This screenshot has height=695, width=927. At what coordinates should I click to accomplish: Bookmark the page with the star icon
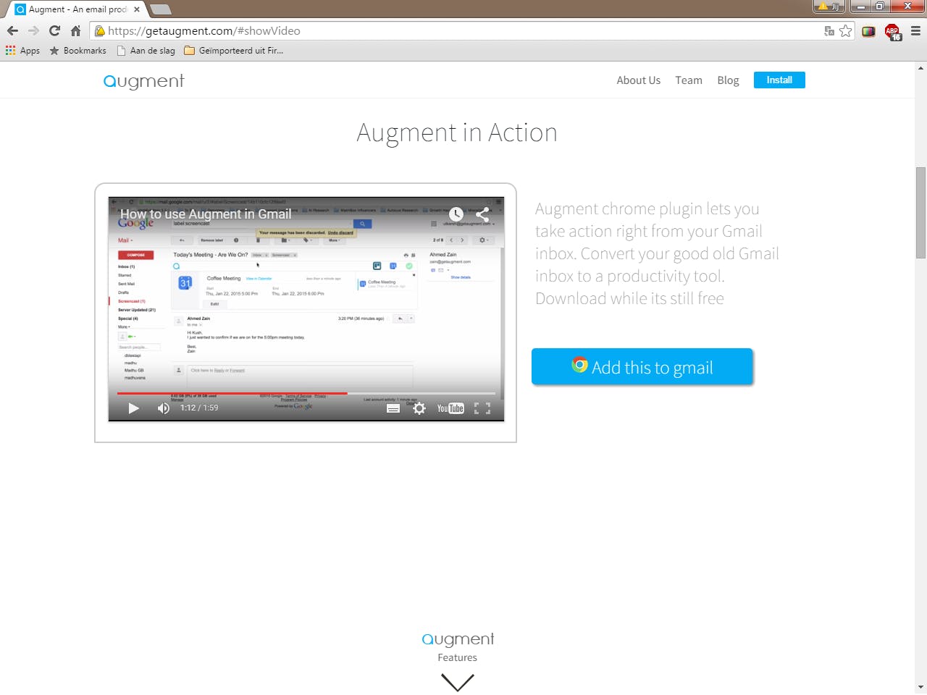click(x=846, y=31)
